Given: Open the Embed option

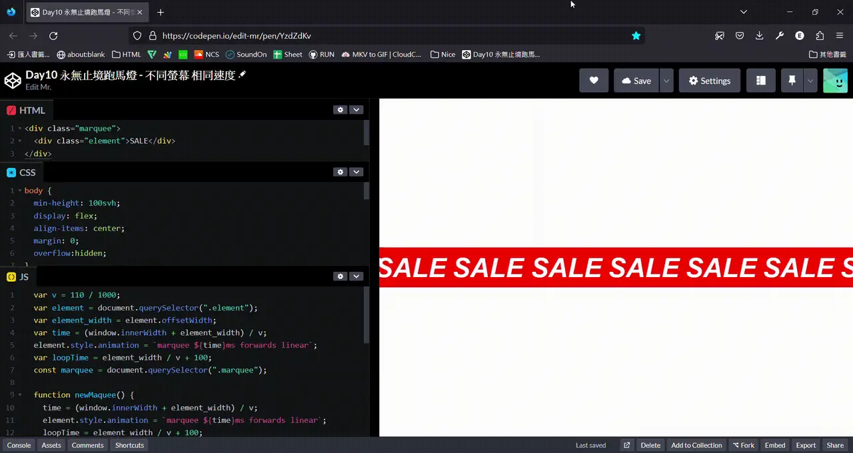Looking at the screenshot, I should coord(775,445).
